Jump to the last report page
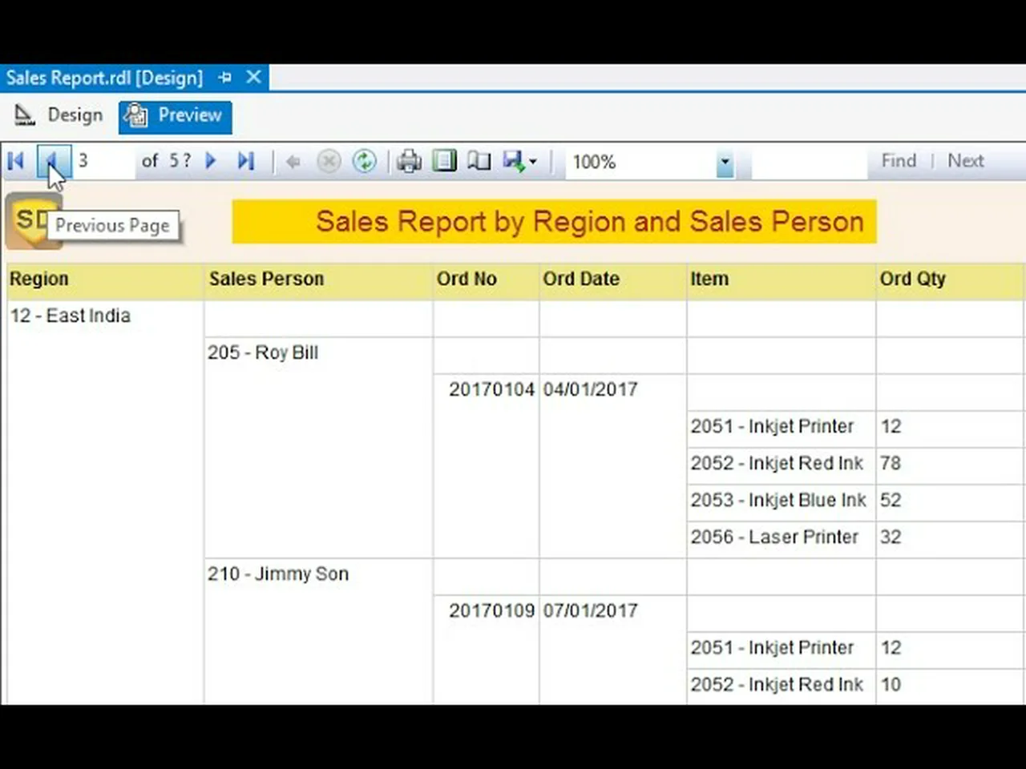 click(246, 161)
